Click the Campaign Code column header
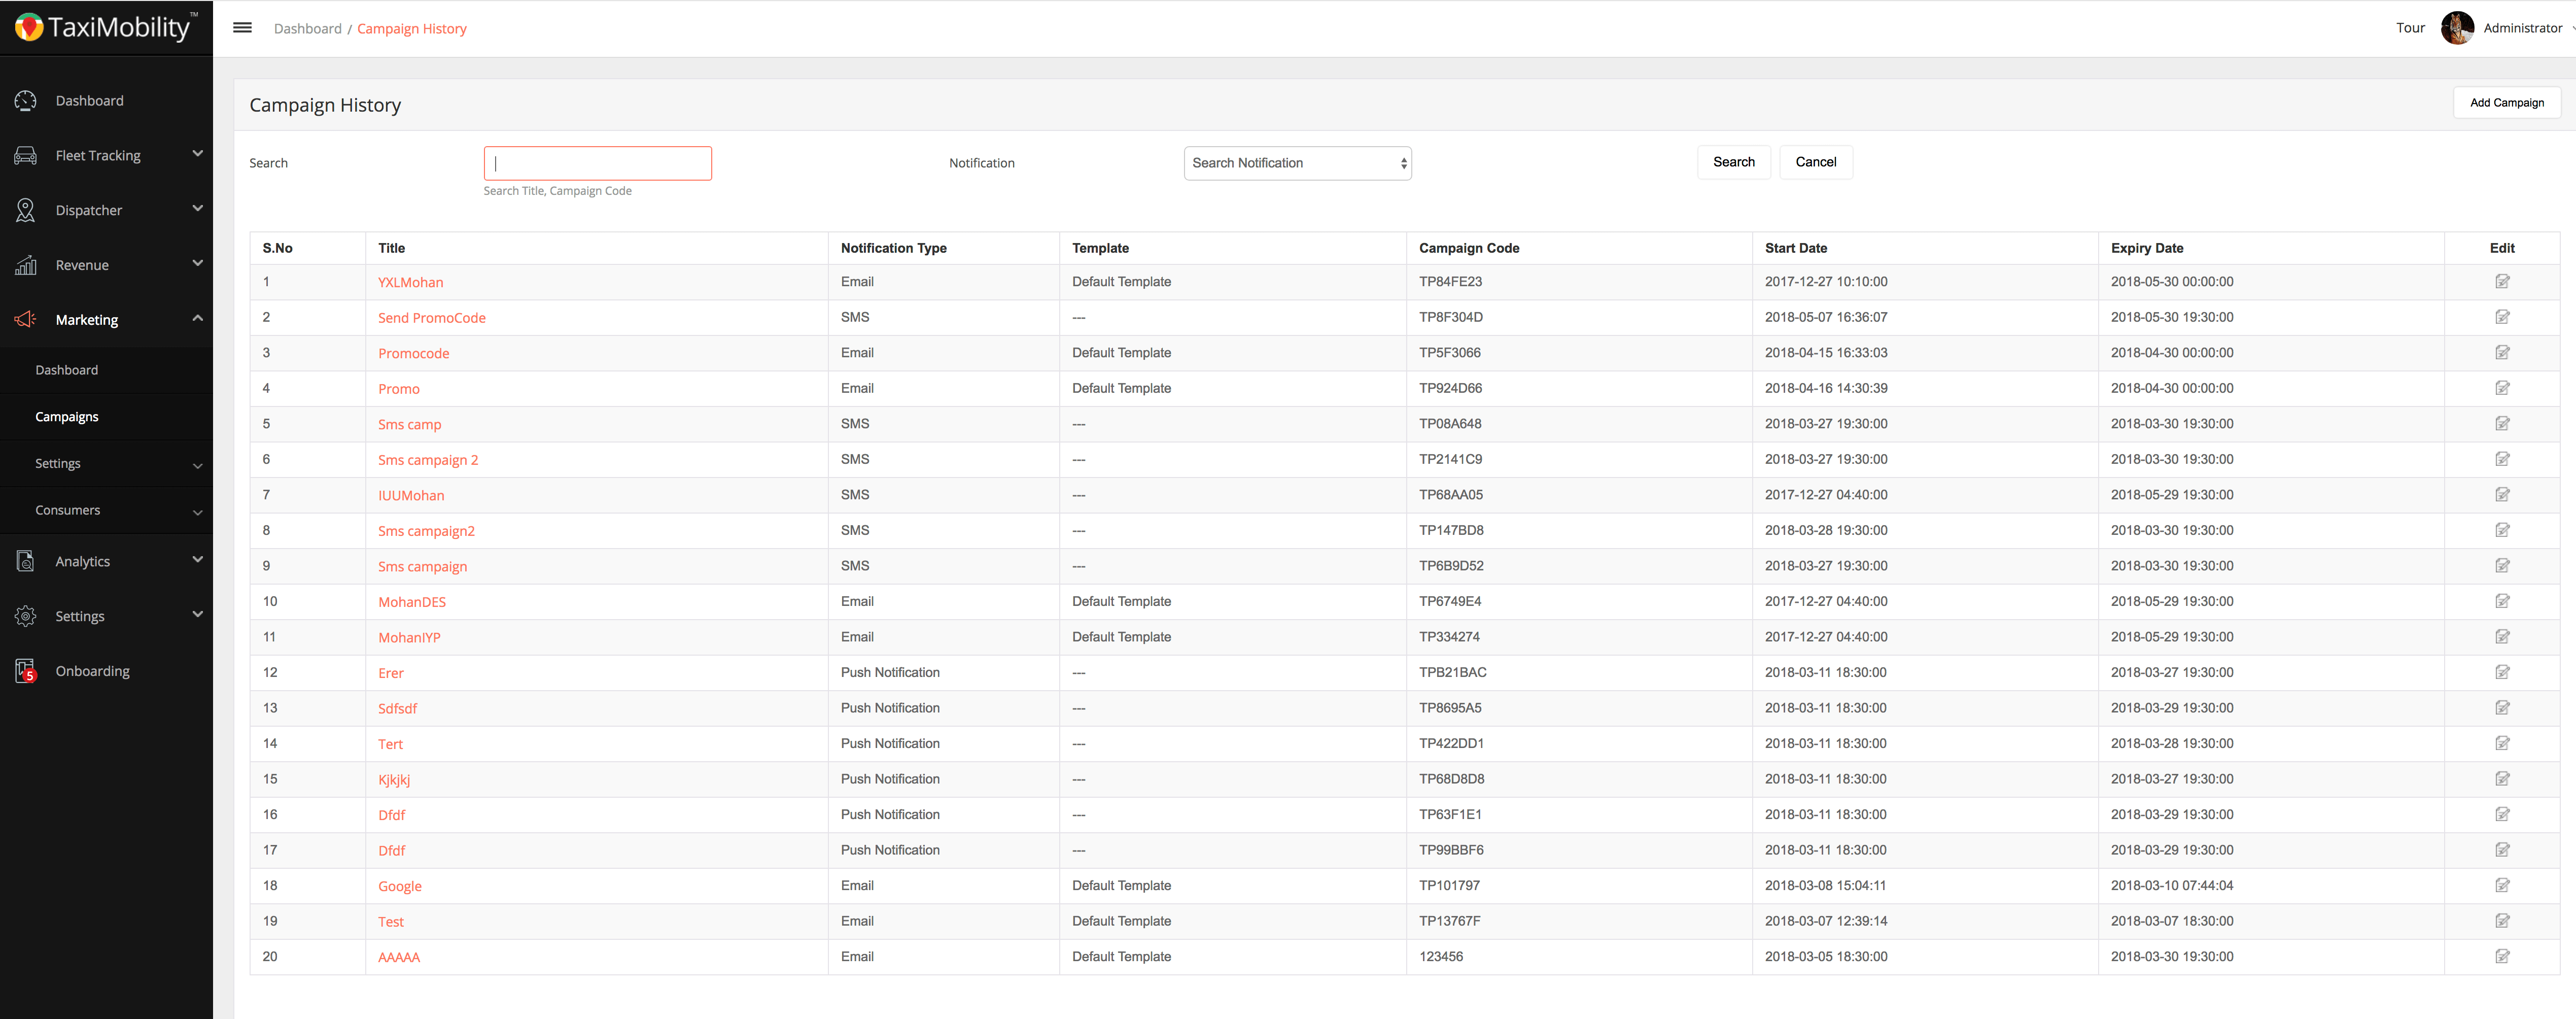This screenshot has width=2576, height=1019. tap(1468, 248)
